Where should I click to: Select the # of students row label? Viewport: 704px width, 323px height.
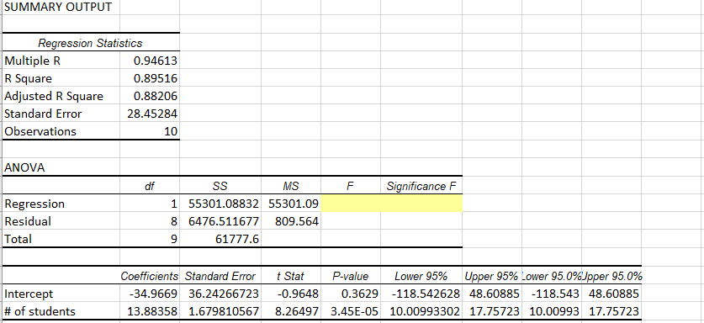click(61, 311)
